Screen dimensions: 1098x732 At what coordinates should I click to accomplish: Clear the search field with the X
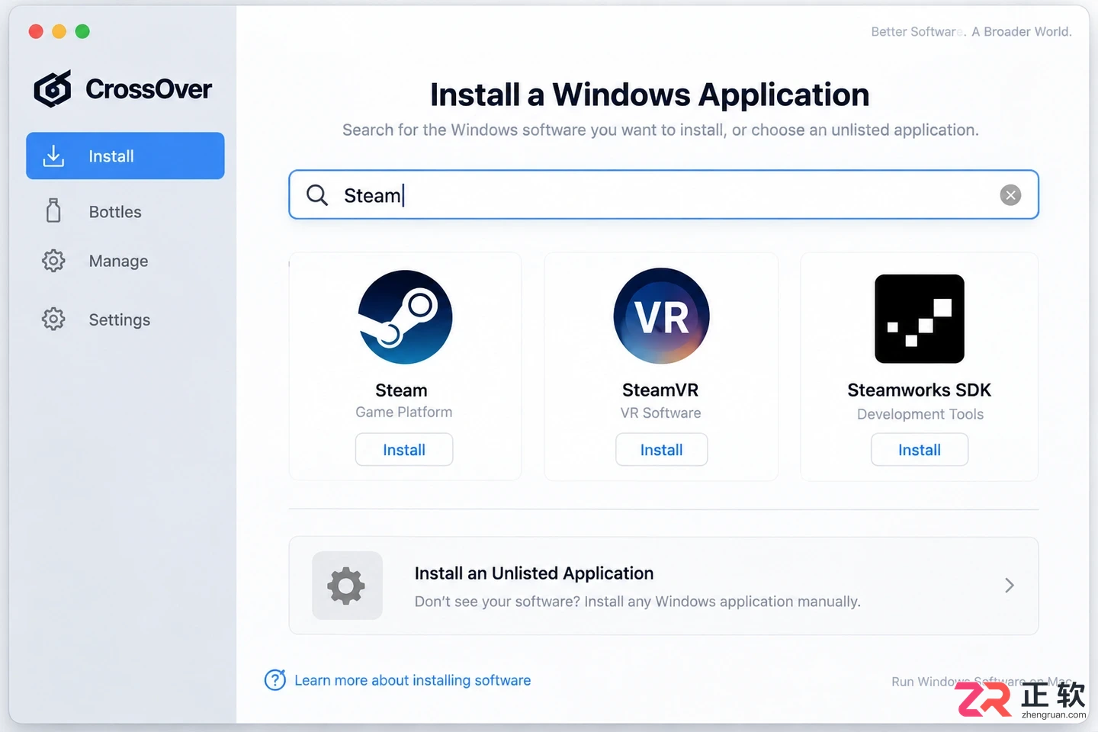tap(1010, 195)
